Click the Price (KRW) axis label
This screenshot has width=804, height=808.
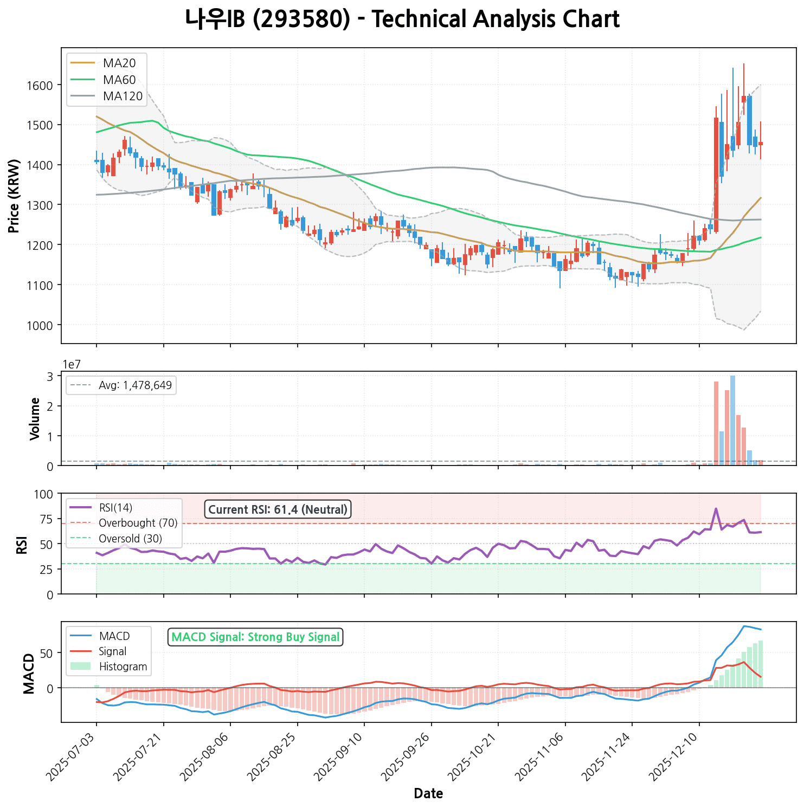(x=15, y=196)
